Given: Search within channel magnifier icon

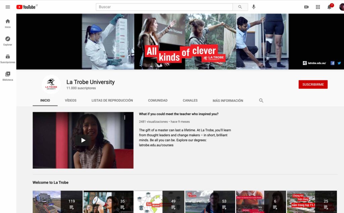Looking at the screenshot, I should coord(261,100).
